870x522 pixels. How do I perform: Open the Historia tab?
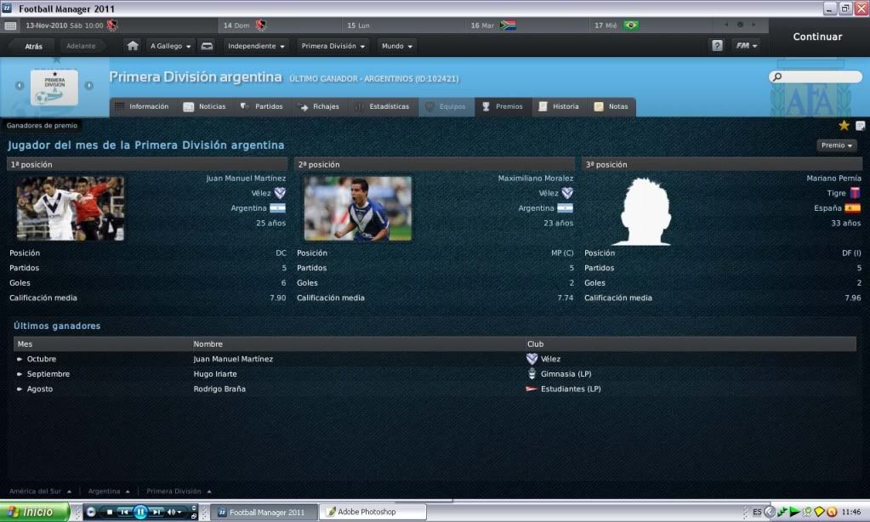tap(560, 106)
